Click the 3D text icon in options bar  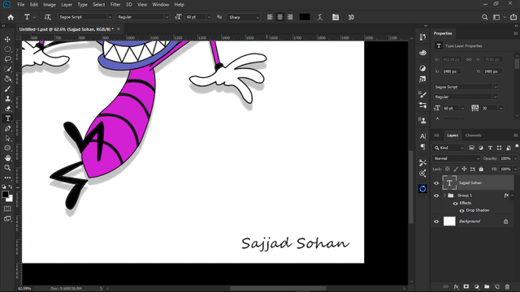tap(351, 17)
